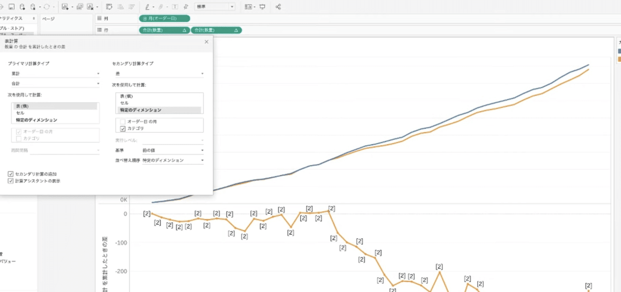
Task: Click the first 合計(数量) pill on Rows
Action: click(165, 30)
